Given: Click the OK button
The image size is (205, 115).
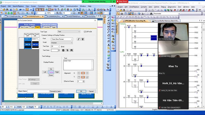Looking at the screenshot, I should click(81, 91).
